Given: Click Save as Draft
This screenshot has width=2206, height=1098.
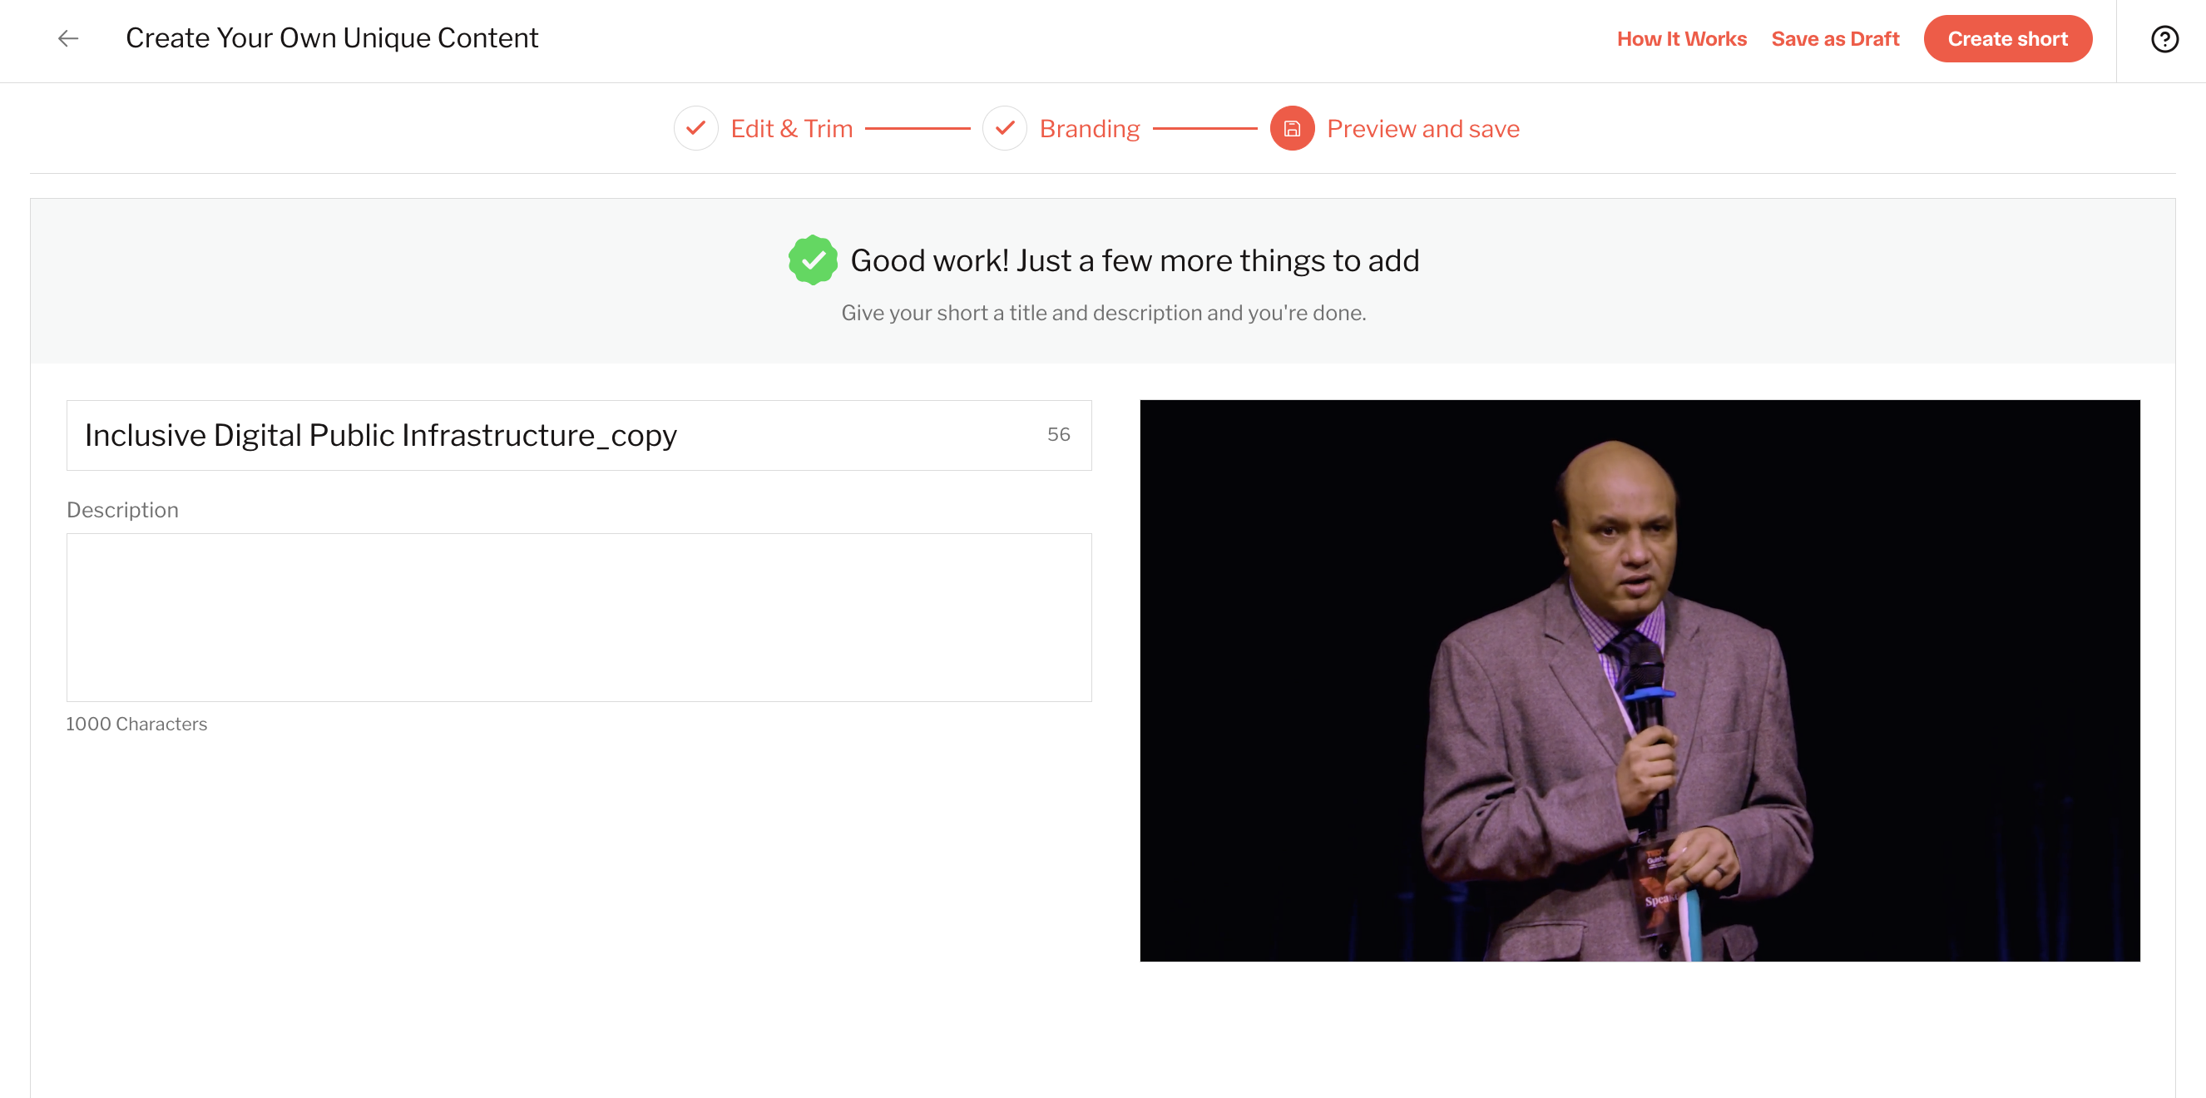Looking at the screenshot, I should coord(1834,39).
